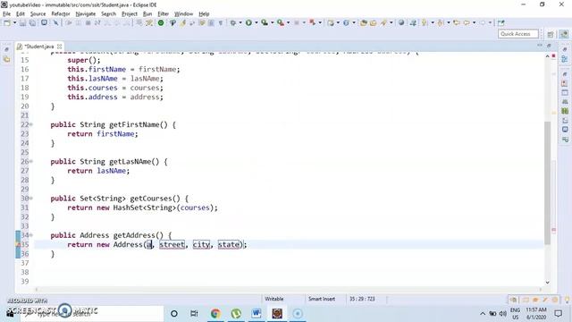This screenshot has width=572, height=322.
Task: Open the Search dropdown arrow
Action: pyautogui.click(x=391, y=22)
